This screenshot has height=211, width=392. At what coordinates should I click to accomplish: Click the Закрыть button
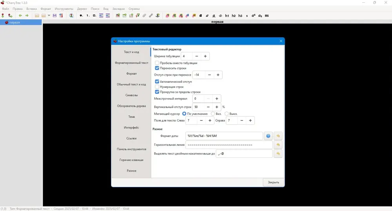(273, 182)
